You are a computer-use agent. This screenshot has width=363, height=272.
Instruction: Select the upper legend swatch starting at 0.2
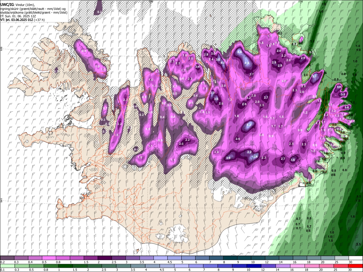pyautogui.click(x=7, y=258)
